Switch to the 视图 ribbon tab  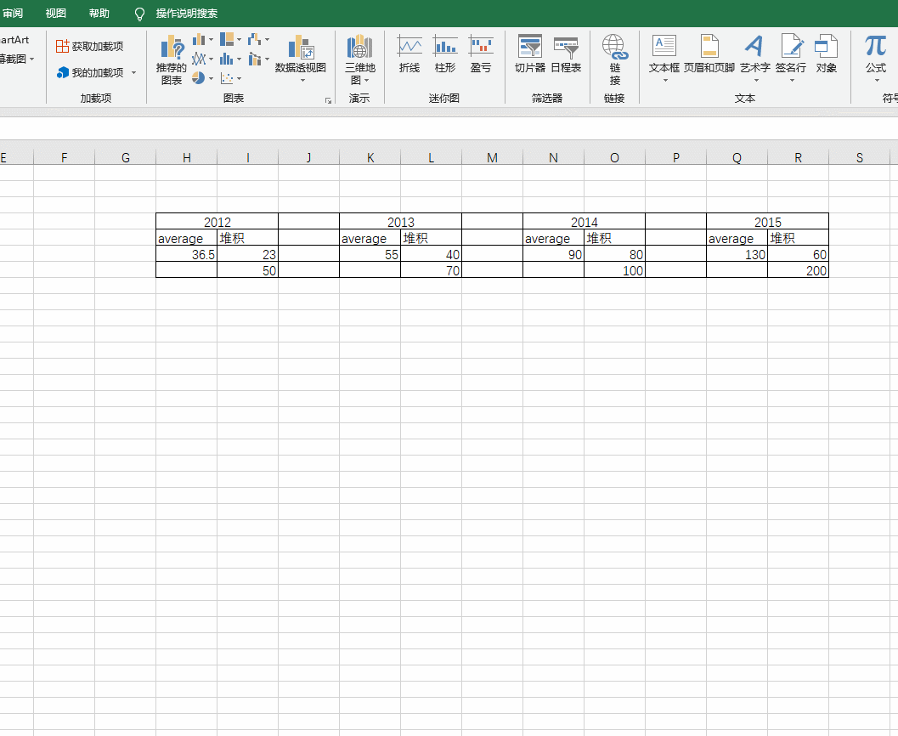[x=54, y=13]
